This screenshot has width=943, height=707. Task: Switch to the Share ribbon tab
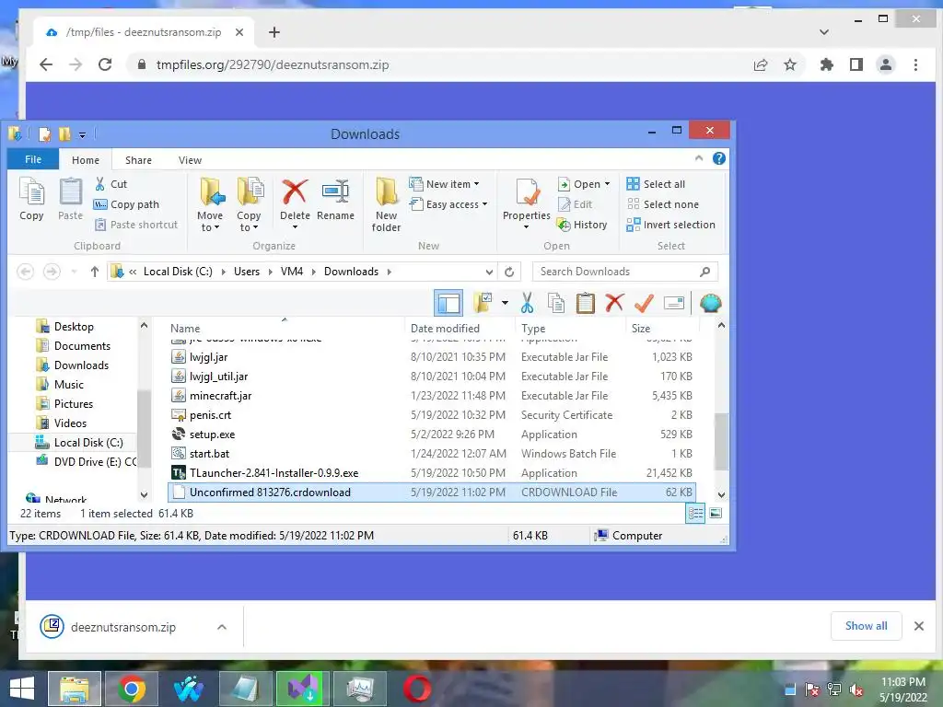coord(138,160)
